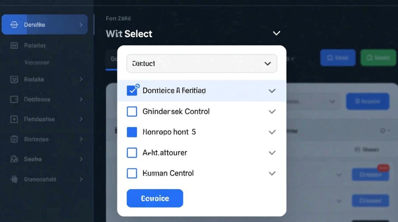This screenshot has height=222, width=398.
Task: Click the blue Couoice button
Action: 155,198
